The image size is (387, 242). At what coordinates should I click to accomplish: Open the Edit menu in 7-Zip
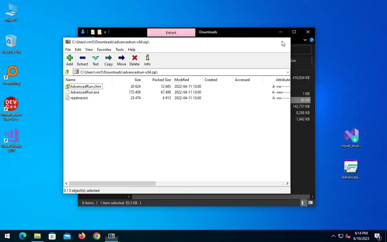coord(78,50)
